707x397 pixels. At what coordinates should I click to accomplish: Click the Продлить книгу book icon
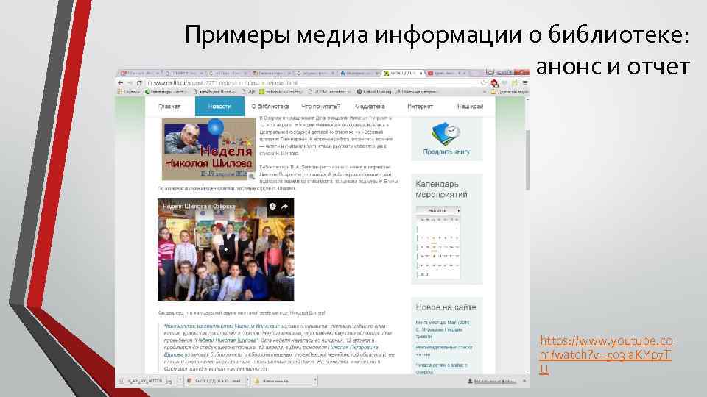(x=446, y=134)
